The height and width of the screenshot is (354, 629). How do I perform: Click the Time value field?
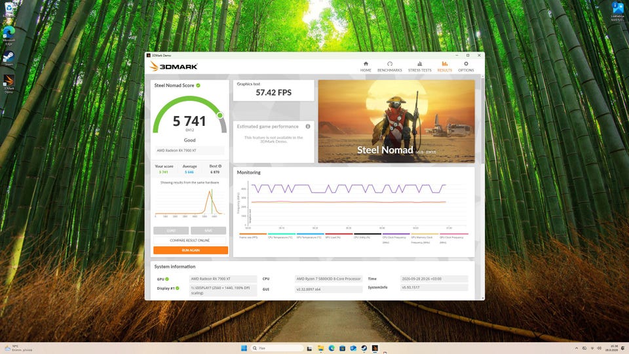pyautogui.click(x=434, y=279)
